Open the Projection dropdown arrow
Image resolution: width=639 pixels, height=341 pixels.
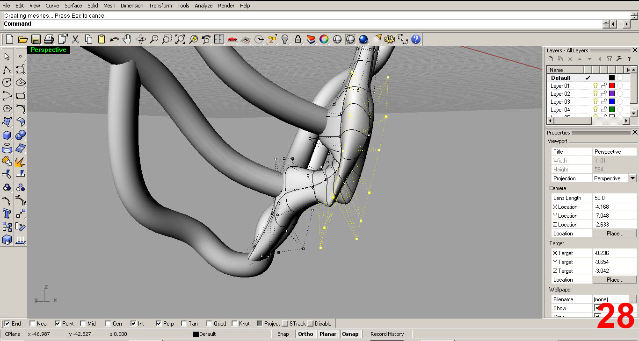point(633,178)
